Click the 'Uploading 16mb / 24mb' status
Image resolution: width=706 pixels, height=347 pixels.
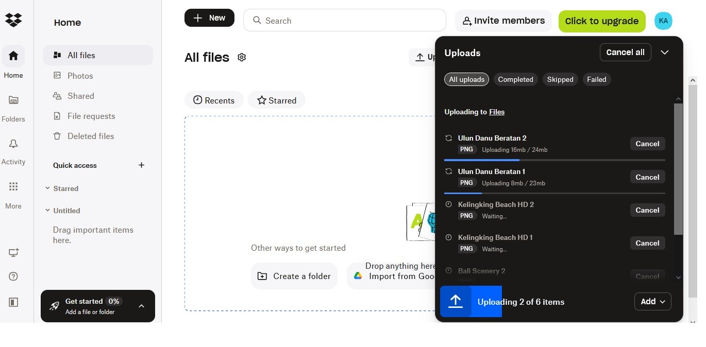tap(514, 150)
